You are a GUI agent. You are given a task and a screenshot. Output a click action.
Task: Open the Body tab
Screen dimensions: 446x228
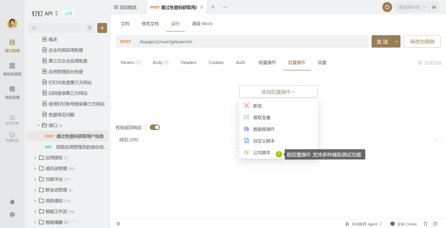click(x=160, y=63)
